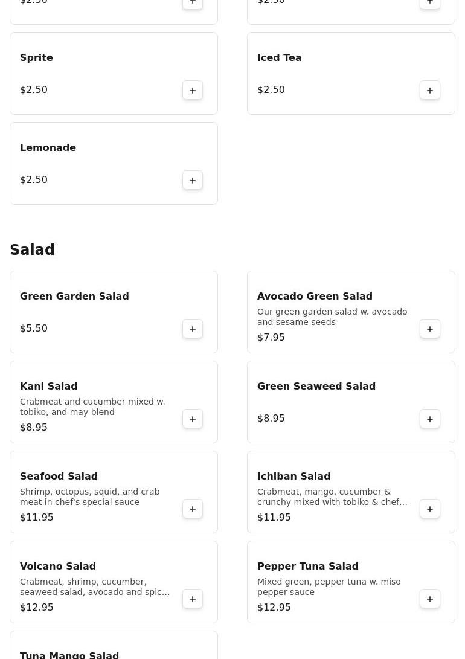Click the Pepper Tuna Salad title
The width and height of the screenshot is (465, 659).
pos(307,566)
